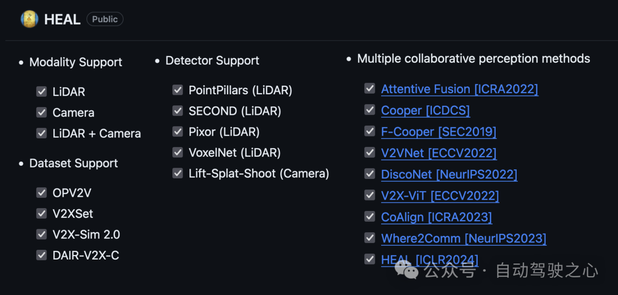Open the V2X-ViT [ECCV2022] link

pyautogui.click(x=439, y=196)
